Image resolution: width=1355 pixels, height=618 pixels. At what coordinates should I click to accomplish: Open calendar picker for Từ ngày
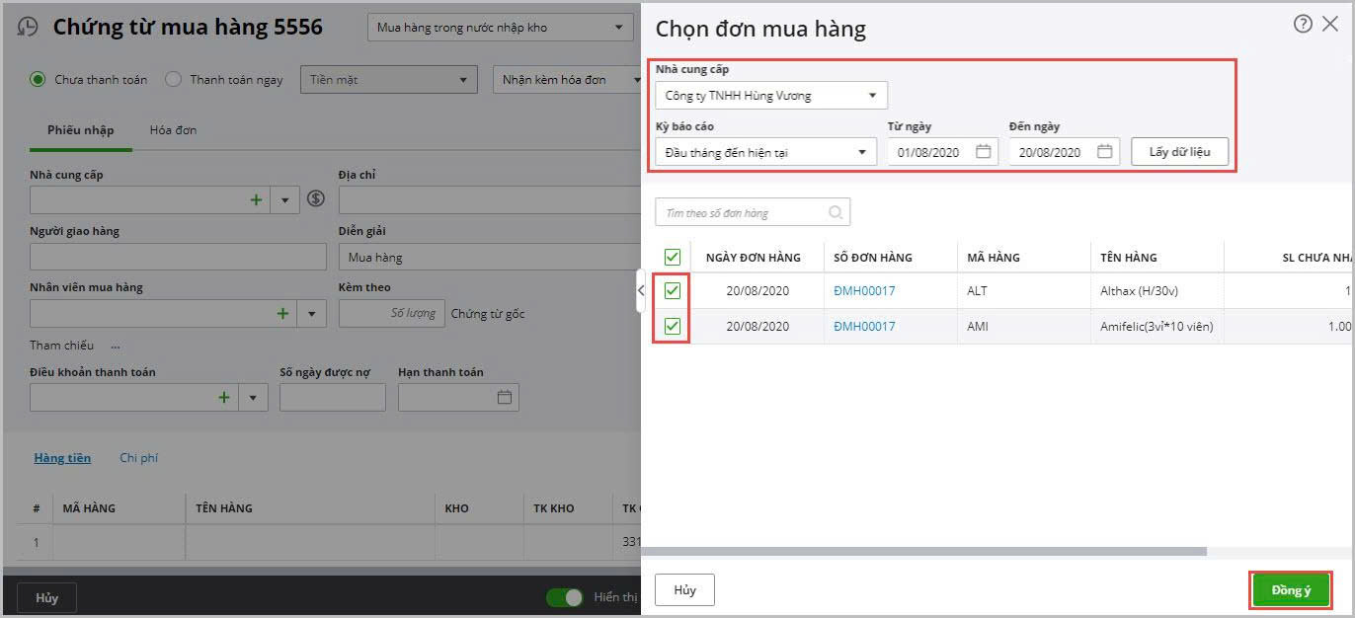[x=983, y=152]
